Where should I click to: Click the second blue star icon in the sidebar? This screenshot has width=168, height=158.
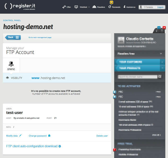coord(114,97)
